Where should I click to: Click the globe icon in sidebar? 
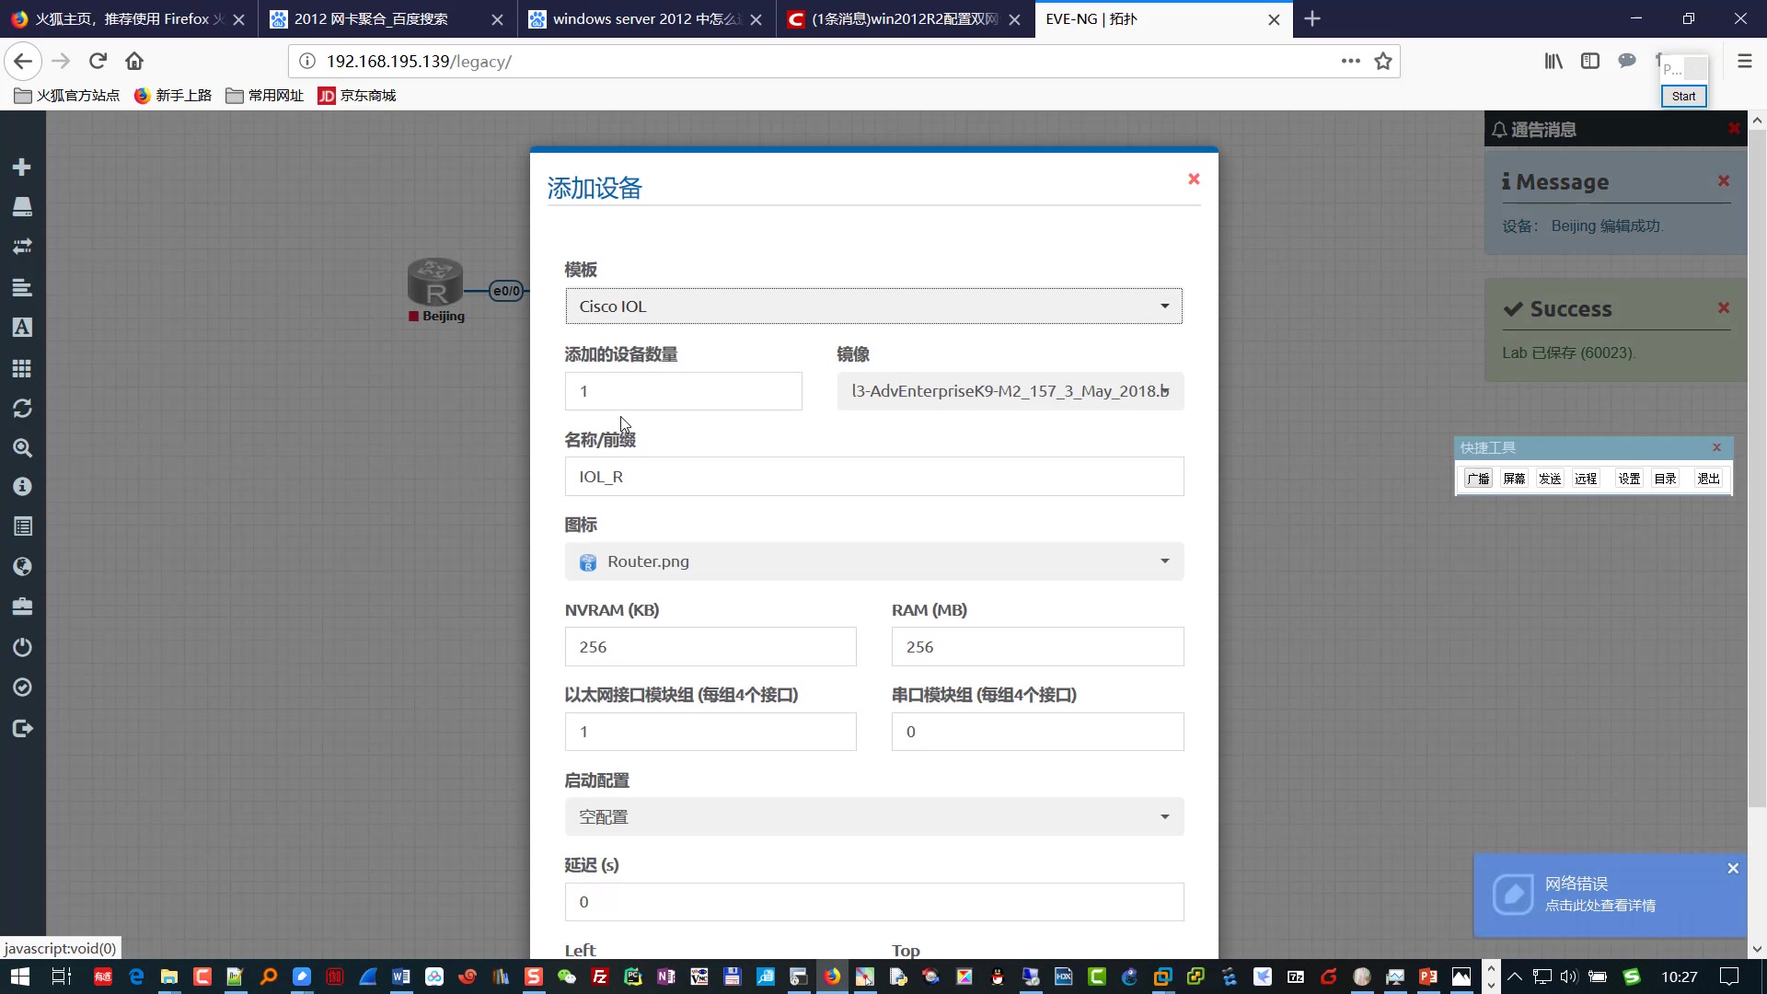22,567
